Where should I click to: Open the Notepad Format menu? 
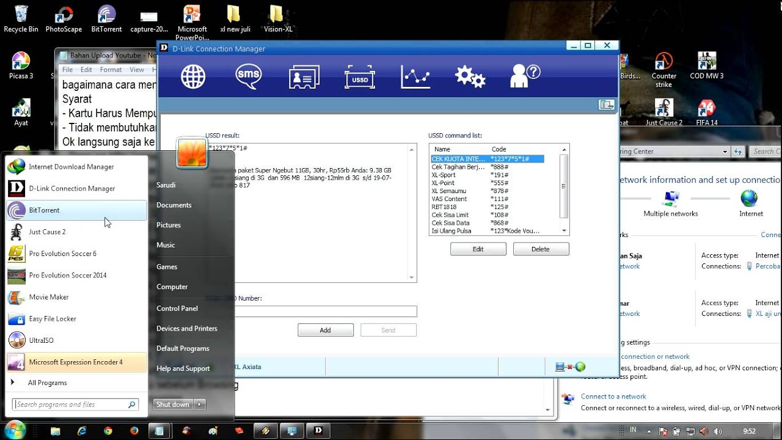(x=111, y=70)
